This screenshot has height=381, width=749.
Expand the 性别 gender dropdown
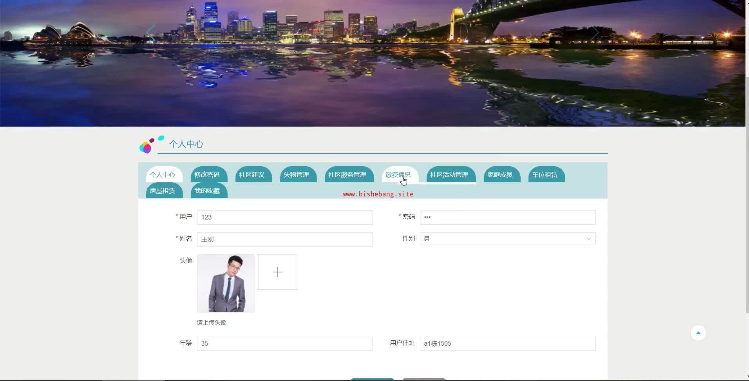(508, 239)
